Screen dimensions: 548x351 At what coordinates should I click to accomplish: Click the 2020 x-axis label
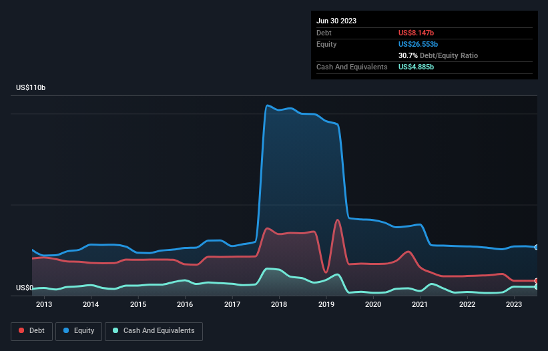pos(373,304)
